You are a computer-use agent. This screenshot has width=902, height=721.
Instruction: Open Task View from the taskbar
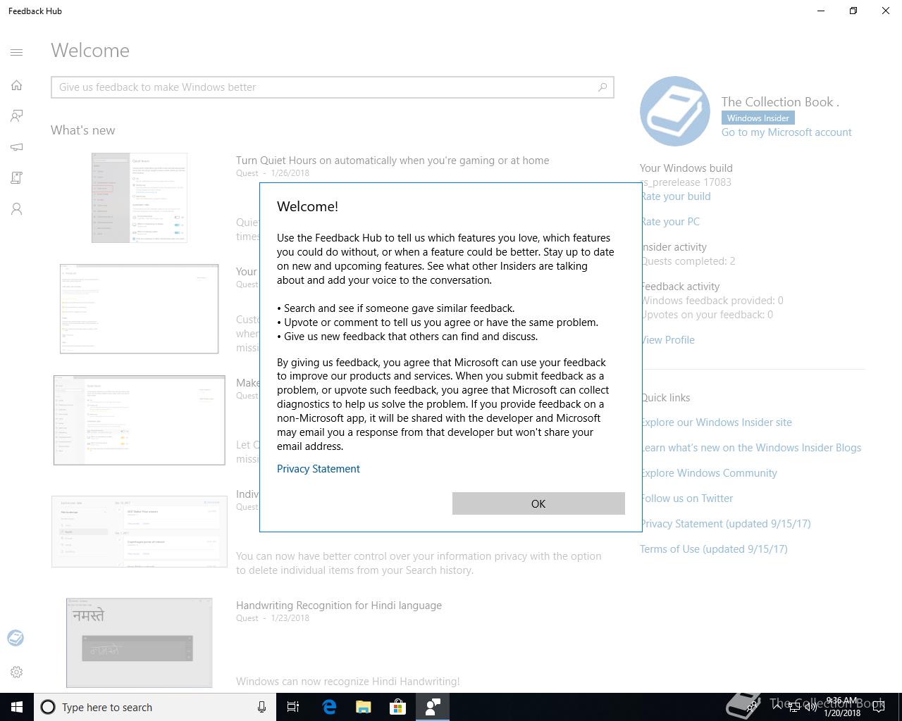293,707
